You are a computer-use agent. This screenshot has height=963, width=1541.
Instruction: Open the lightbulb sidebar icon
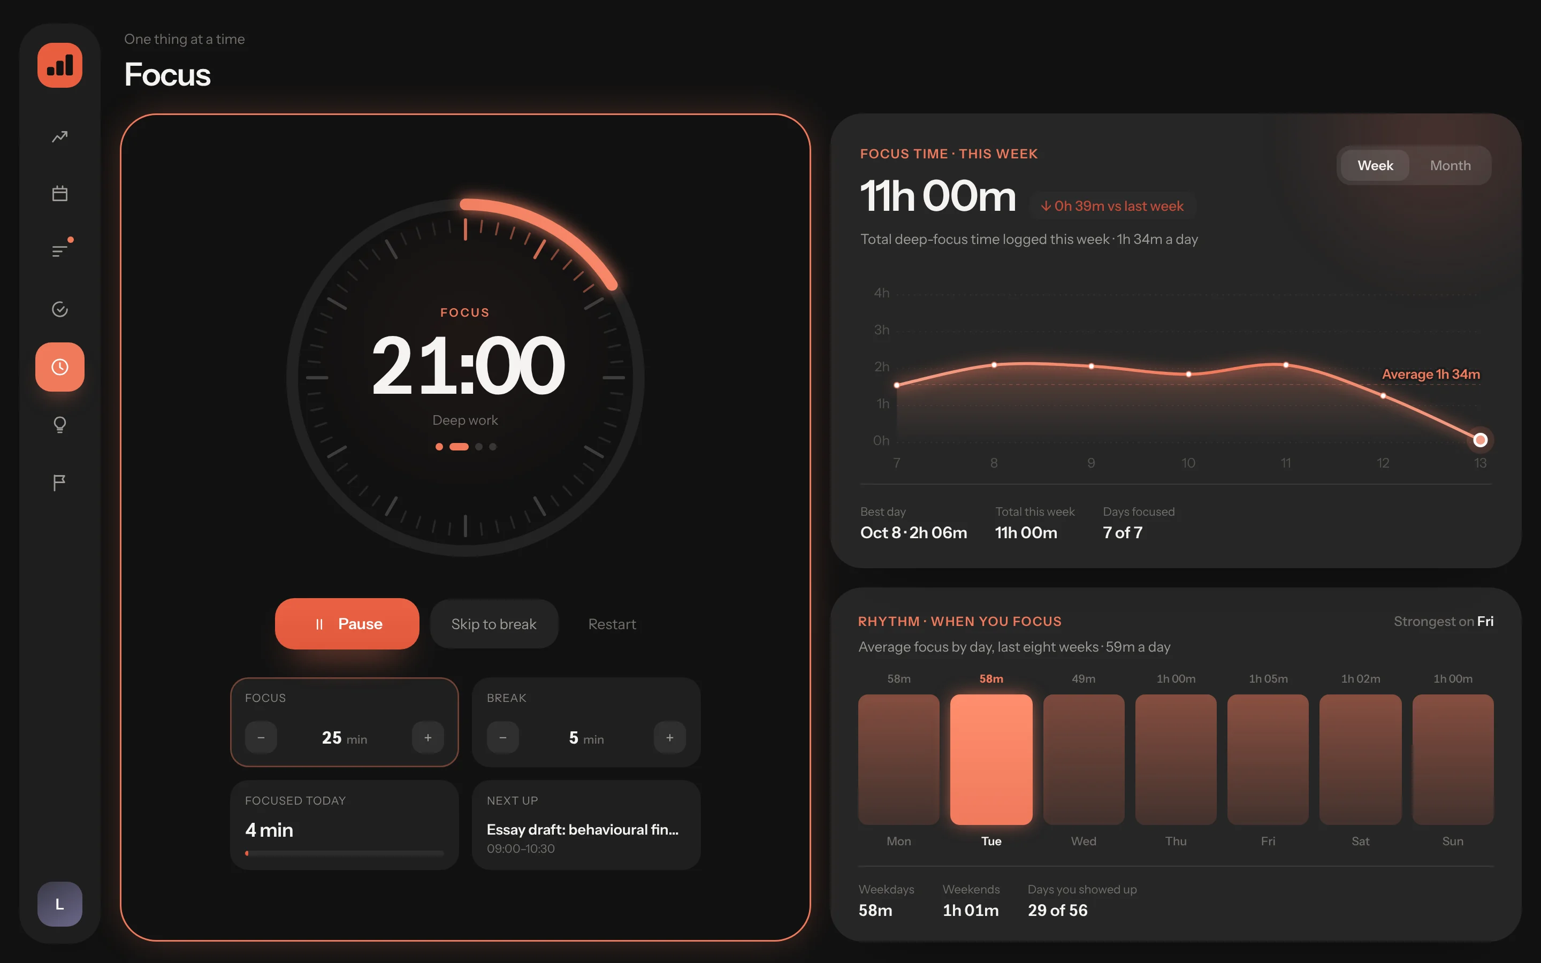pyautogui.click(x=60, y=424)
